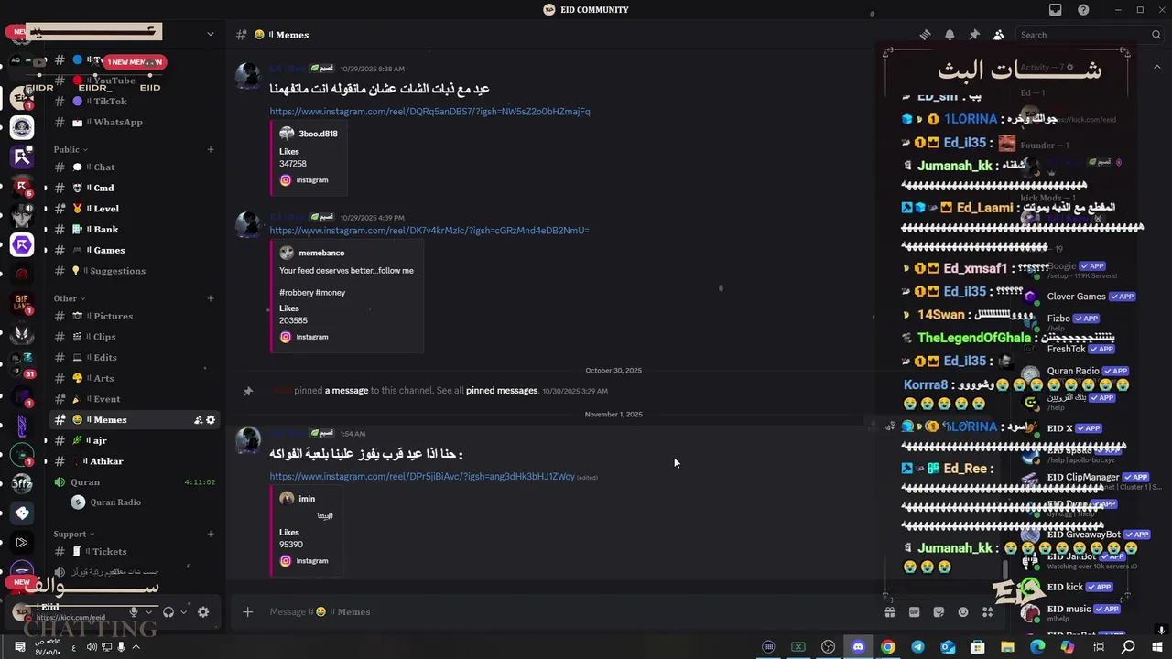Screen dimensions: 1172x659
Task: Open the emoji picker icon
Action: point(963,611)
